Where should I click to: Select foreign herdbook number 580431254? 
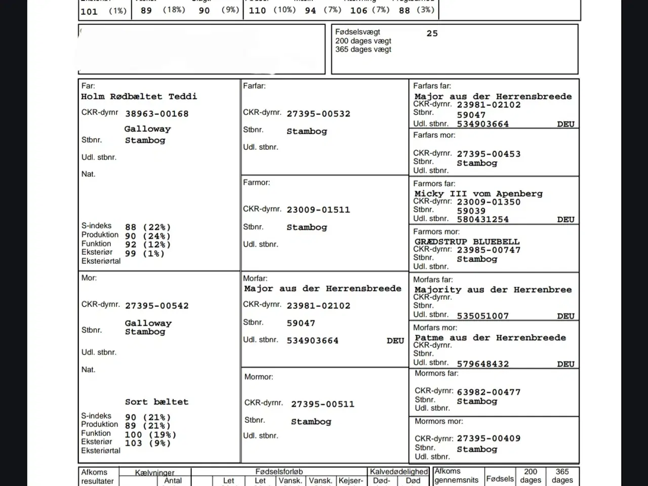click(483, 220)
